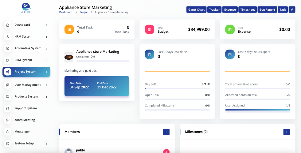
Task: Click the Messenger chat bubble icon
Action: pos(8,132)
